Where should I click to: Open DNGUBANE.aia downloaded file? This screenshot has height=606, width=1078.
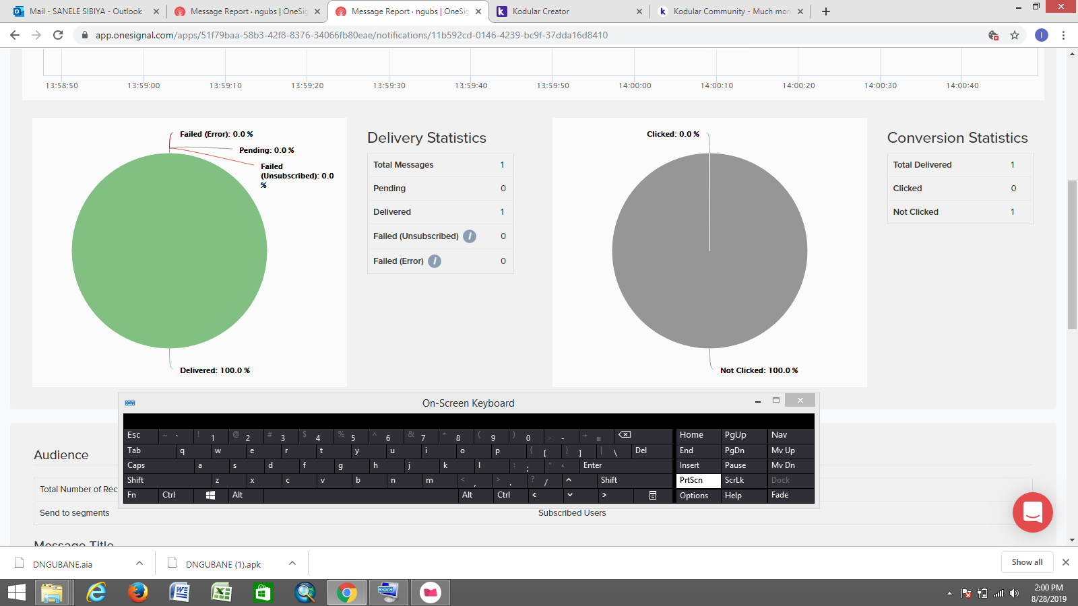[x=63, y=564]
